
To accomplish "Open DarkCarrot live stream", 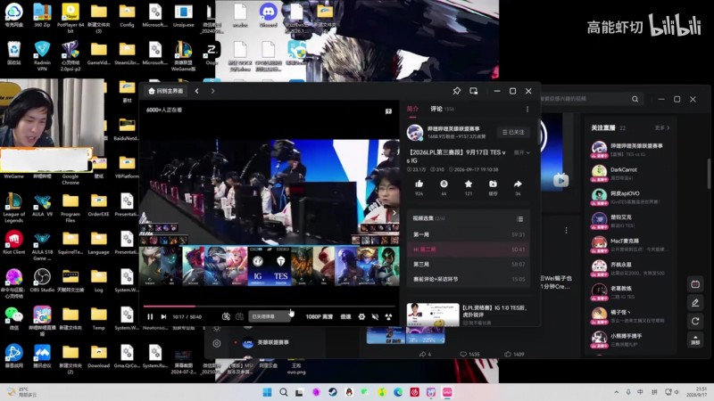I will point(630,173).
